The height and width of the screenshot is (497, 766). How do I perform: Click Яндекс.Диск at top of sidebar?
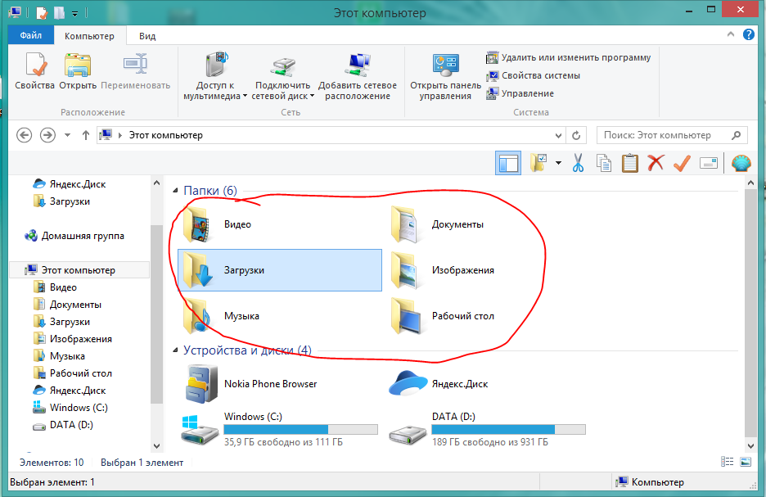click(70, 184)
